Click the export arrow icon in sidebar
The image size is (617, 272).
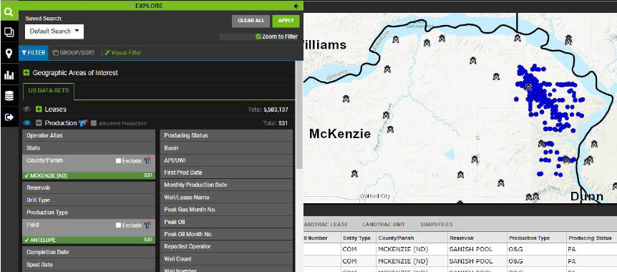point(9,117)
